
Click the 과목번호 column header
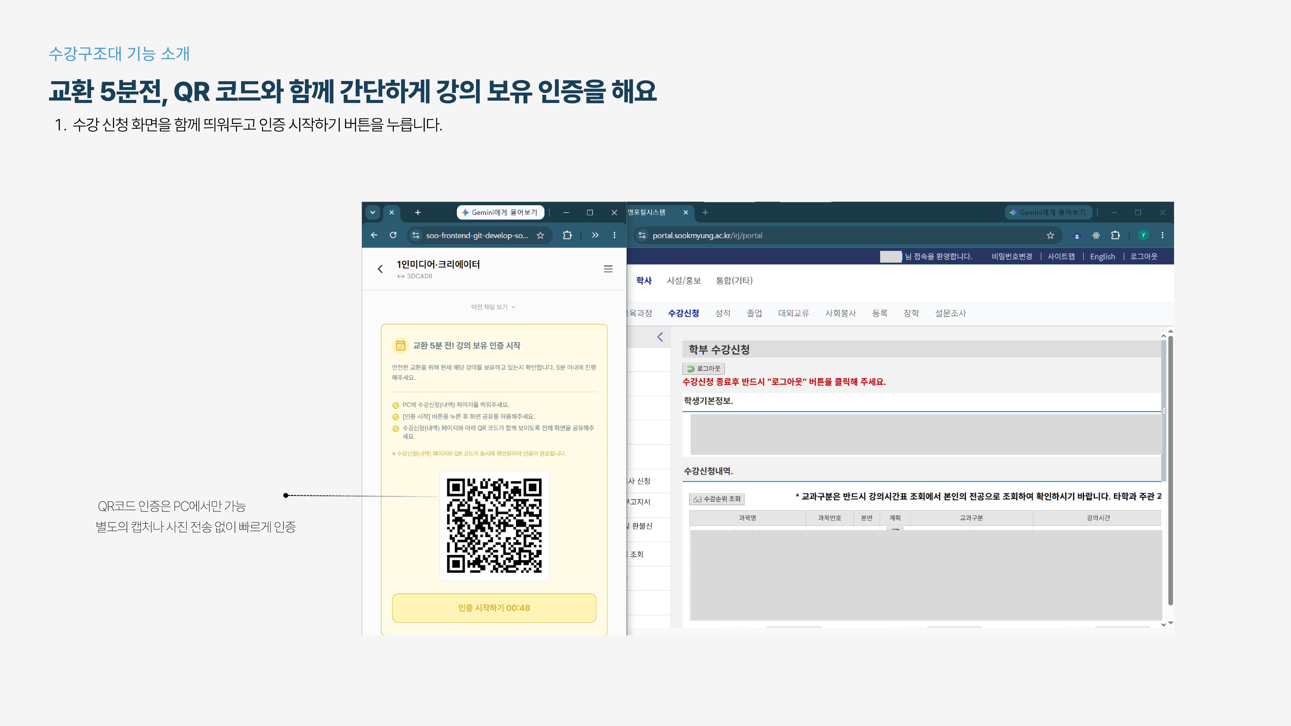point(829,518)
